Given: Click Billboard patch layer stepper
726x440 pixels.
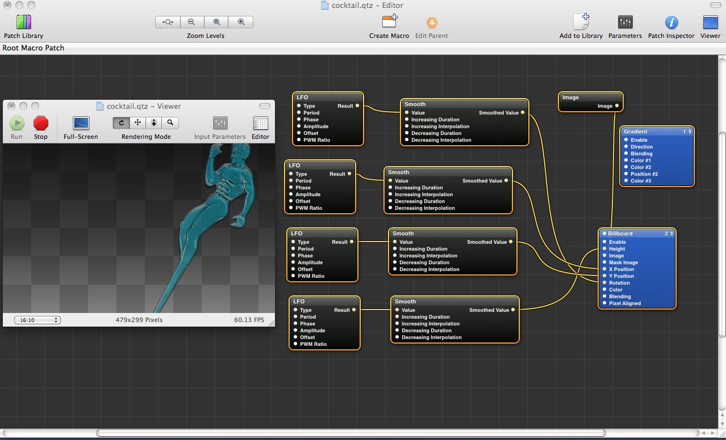Looking at the screenshot, I should coord(671,234).
